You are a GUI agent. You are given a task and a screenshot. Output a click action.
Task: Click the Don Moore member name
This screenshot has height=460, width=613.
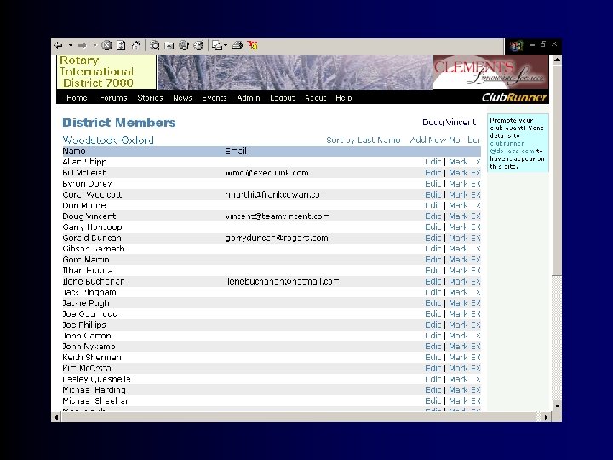click(x=84, y=205)
